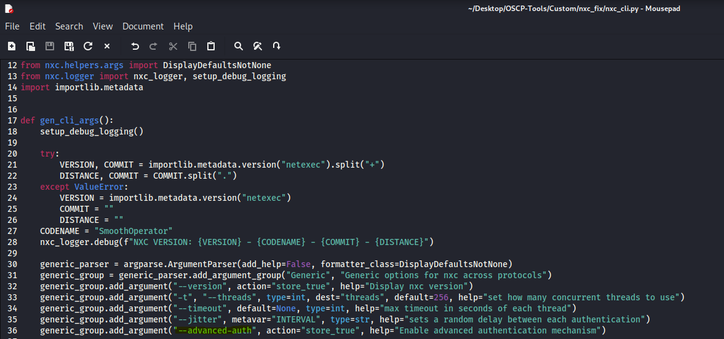Open the Document menu
This screenshot has width=724, height=339.
(143, 26)
